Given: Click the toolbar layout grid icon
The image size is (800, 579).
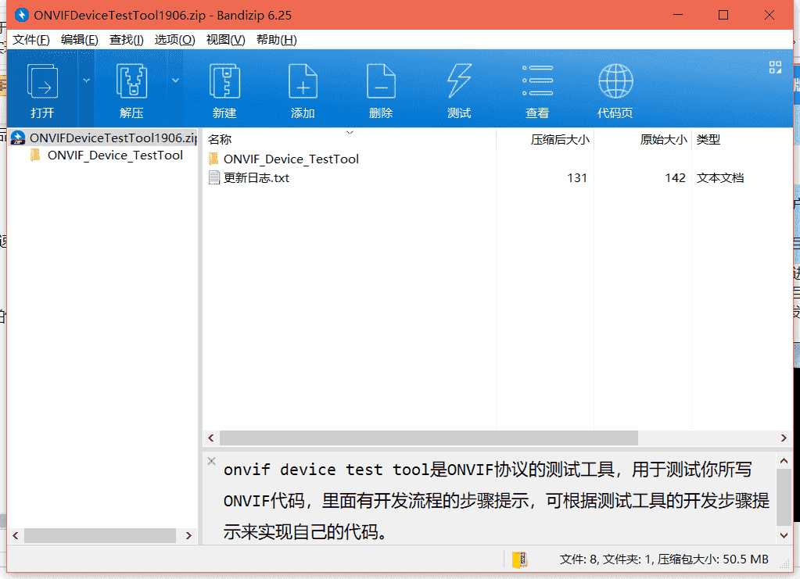Looking at the screenshot, I should [775, 67].
